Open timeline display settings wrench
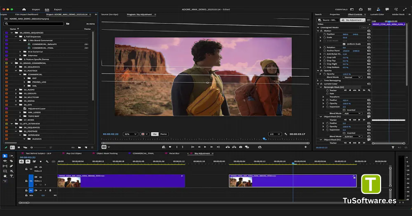The height and width of the screenshot is (216, 412). coord(47,161)
